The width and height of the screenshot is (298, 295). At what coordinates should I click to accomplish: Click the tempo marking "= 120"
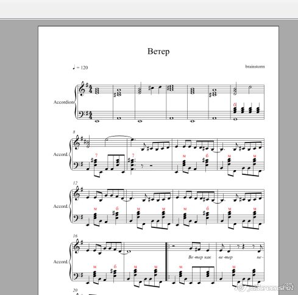pyautogui.click(x=80, y=68)
